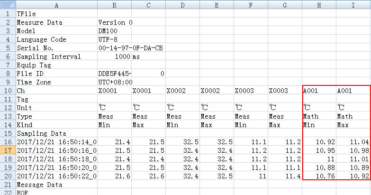Select column A header
Viewport: 371px width, 195px height.
[x=56, y=4]
